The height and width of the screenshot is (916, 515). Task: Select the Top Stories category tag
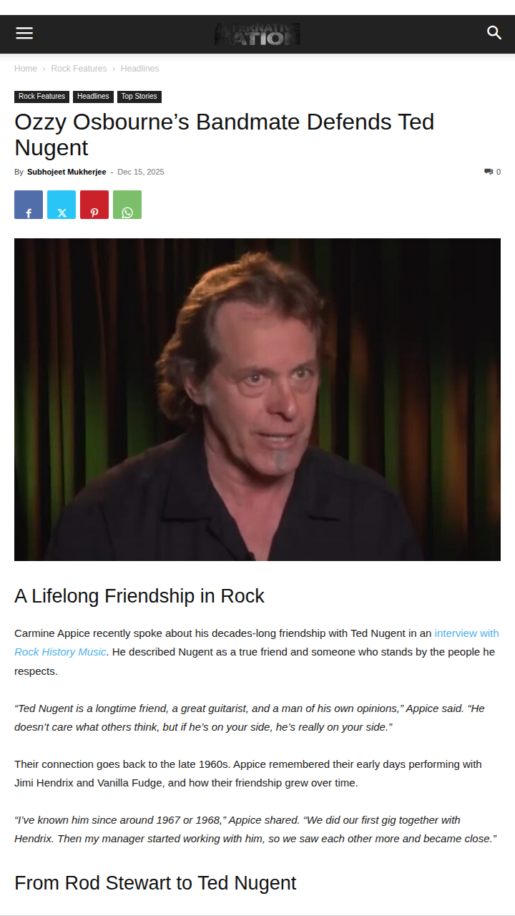click(139, 97)
